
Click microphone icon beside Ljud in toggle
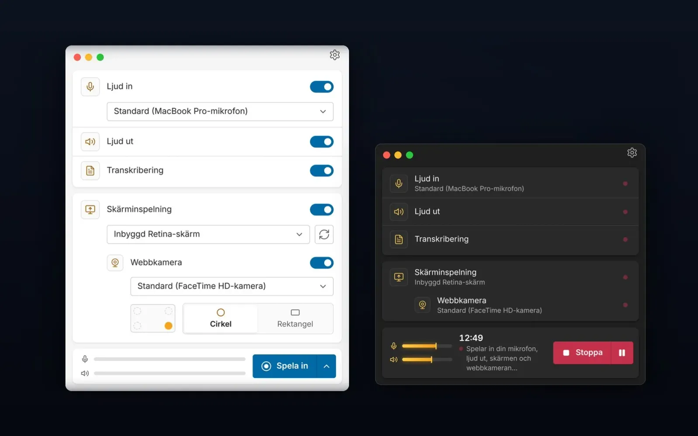(x=90, y=87)
